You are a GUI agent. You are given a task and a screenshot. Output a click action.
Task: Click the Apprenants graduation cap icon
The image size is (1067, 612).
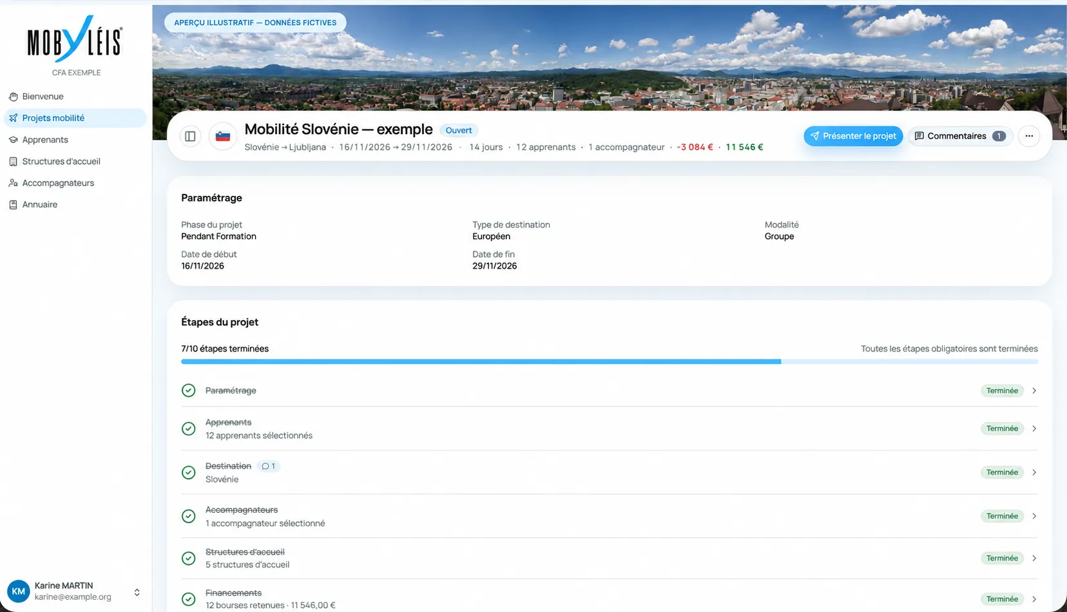tap(13, 140)
